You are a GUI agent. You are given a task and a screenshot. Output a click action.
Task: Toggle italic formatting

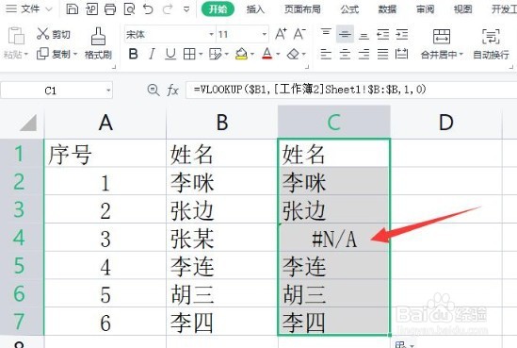click(152, 54)
